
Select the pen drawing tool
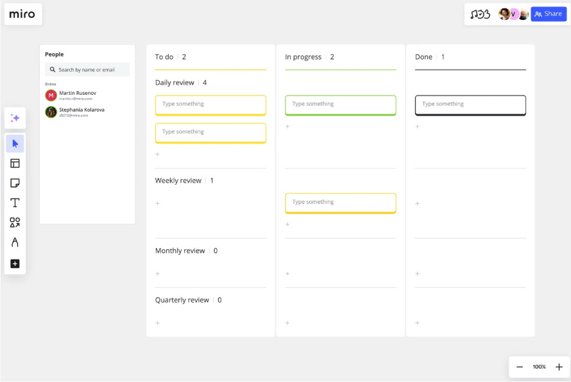point(15,242)
